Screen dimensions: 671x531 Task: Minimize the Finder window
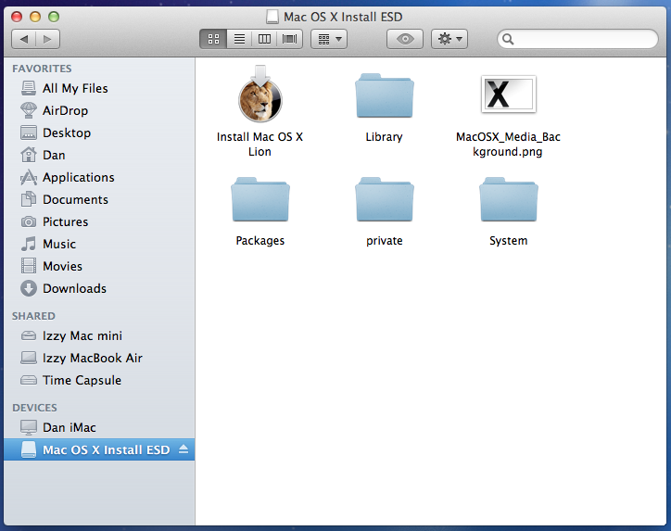(x=35, y=17)
